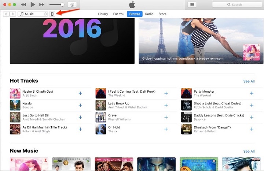Add Party Monster to library
This screenshot has height=171, width=264.
(x=252, y=93)
